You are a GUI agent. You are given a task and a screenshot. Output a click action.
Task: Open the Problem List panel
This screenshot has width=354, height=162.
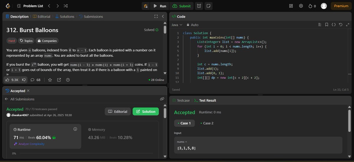pyautogui.click(x=30, y=6)
